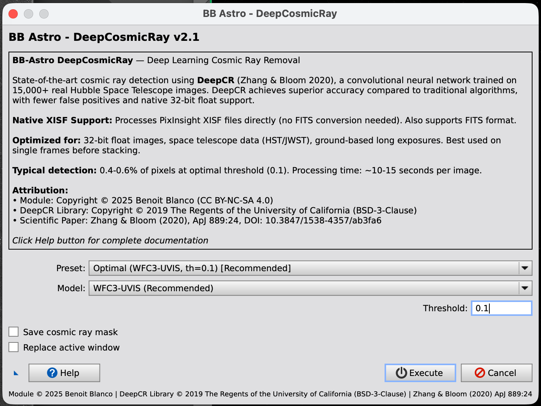Screen dimensions: 541x406
Task: Click the BB Astro DeepCosmicRay title bar
Action: (270, 13)
